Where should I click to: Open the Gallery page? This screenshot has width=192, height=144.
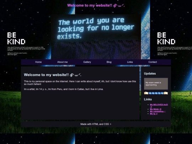point(87,62)
